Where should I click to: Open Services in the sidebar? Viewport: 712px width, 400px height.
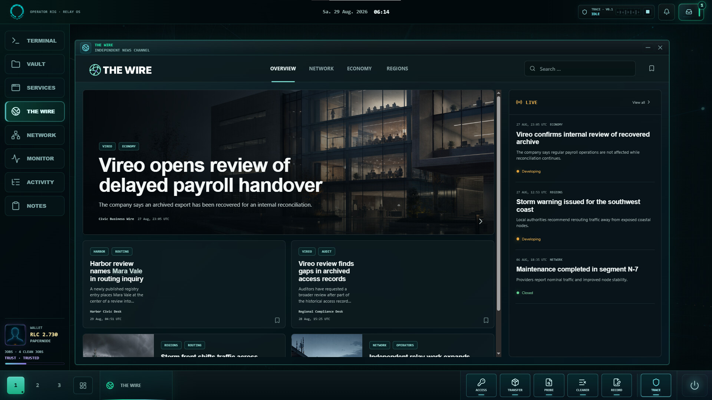click(x=34, y=88)
